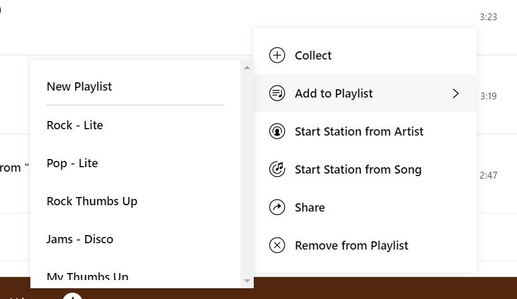Click the playlist submenu scrollbar track

(x=247, y=171)
